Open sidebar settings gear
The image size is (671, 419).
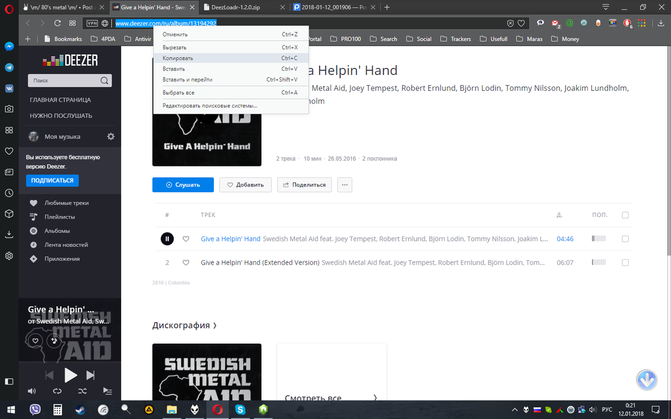coord(9,256)
